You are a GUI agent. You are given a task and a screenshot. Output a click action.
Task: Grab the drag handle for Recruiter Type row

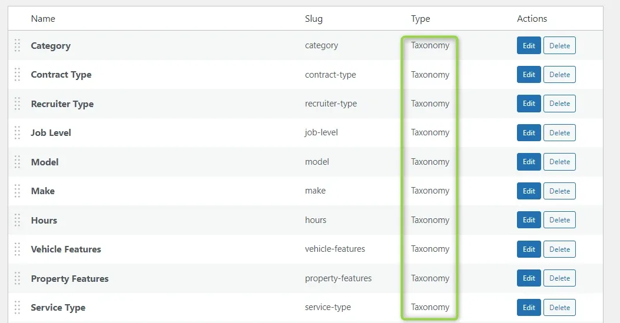pos(18,104)
